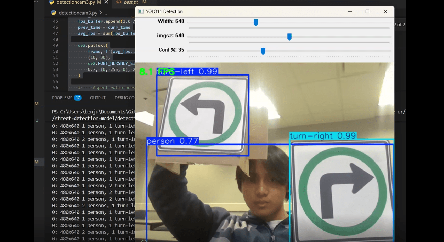Click the cv2.putText( code line
The height and width of the screenshot is (242, 444).
(93, 45)
